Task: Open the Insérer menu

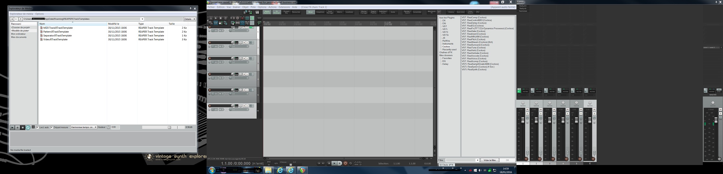Action: coord(237,7)
